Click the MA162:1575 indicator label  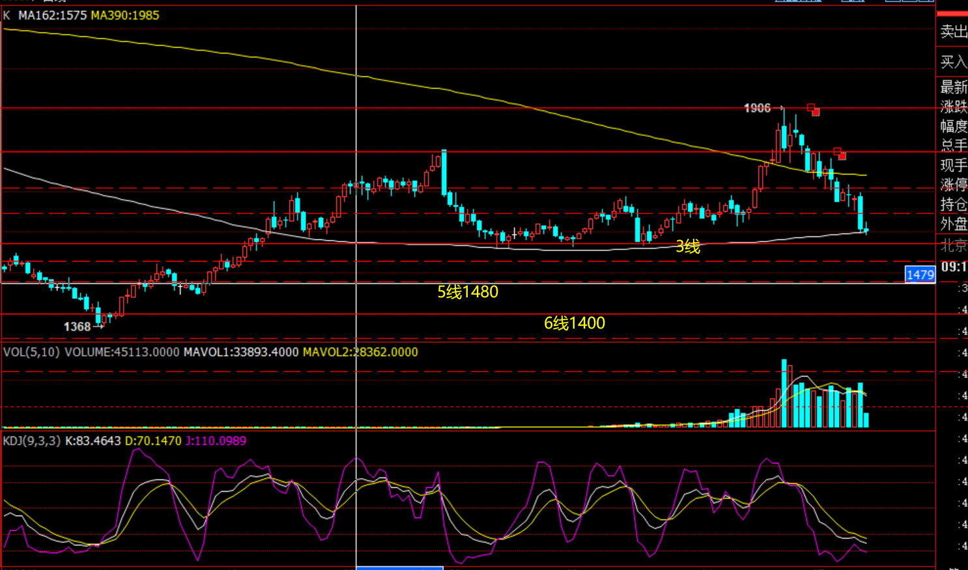pyautogui.click(x=52, y=15)
